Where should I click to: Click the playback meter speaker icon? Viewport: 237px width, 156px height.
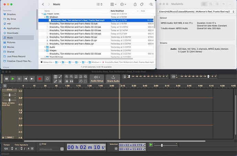(173, 77)
